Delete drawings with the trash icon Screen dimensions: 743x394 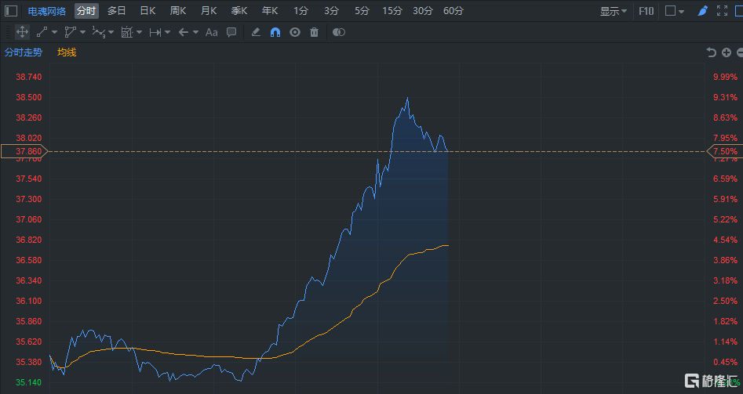coord(314,32)
